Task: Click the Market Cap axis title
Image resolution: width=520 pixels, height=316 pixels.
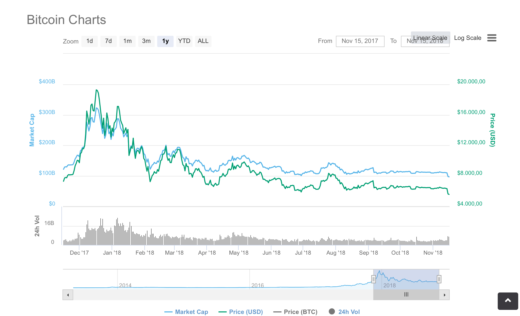Action: pos(32,130)
